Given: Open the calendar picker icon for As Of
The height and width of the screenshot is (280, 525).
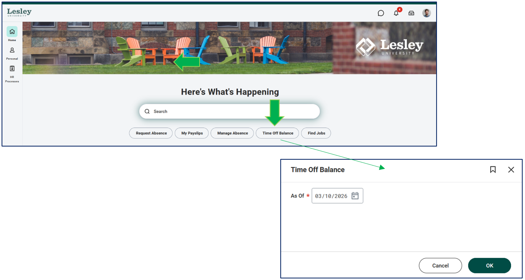Looking at the screenshot, I should click(355, 196).
